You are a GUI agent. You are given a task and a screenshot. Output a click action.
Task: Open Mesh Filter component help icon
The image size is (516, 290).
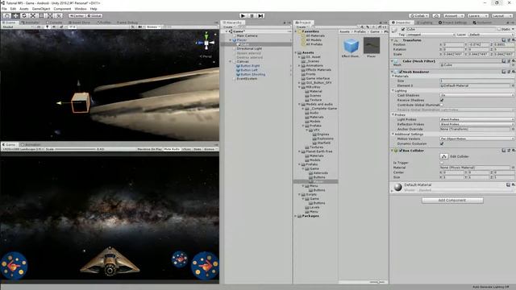point(504,61)
